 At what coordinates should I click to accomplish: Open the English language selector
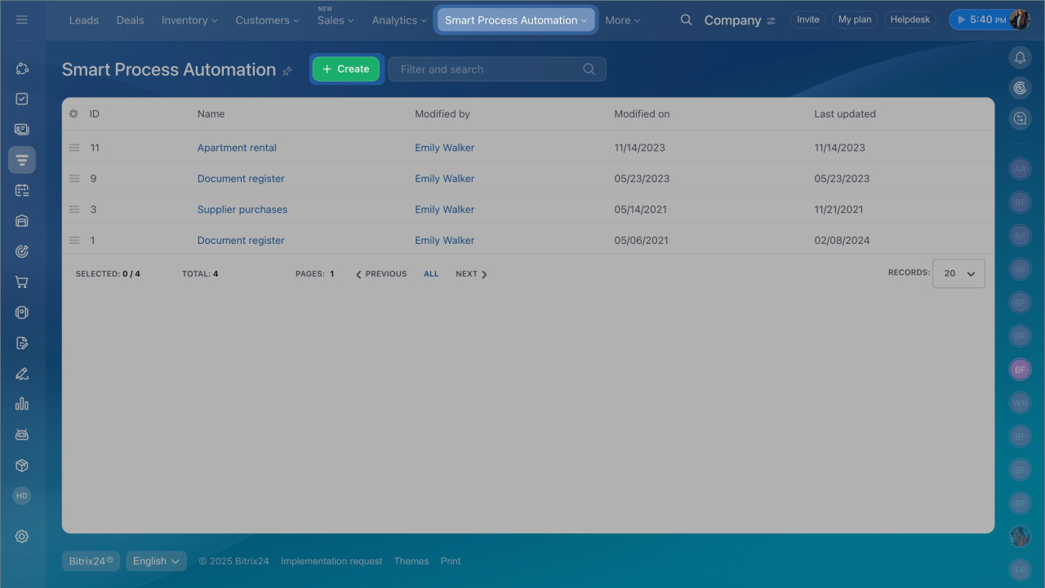[156, 561]
